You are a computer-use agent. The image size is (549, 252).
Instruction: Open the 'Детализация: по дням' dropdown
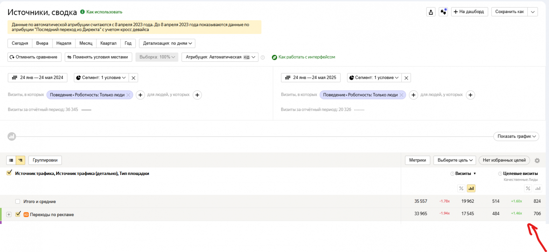[x=167, y=43]
